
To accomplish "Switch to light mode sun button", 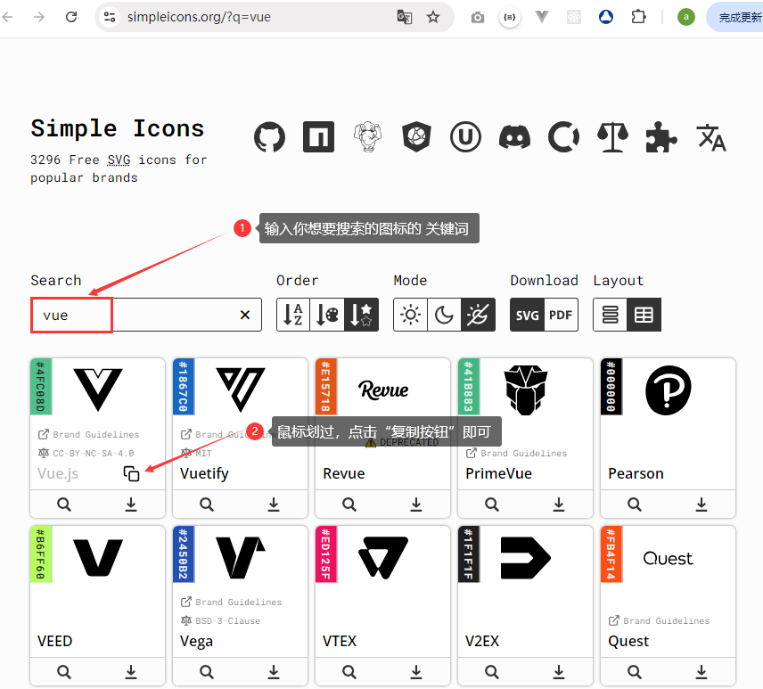I will pos(410,315).
